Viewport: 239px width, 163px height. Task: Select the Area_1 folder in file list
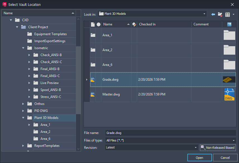coord(163,35)
